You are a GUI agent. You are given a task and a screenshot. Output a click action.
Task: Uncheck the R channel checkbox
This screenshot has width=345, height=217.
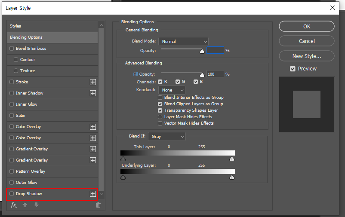coord(160,82)
